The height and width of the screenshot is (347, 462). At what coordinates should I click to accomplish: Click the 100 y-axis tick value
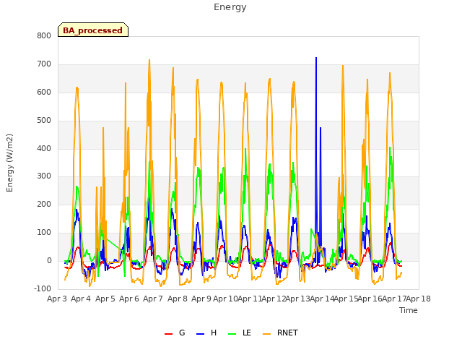click(44, 233)
